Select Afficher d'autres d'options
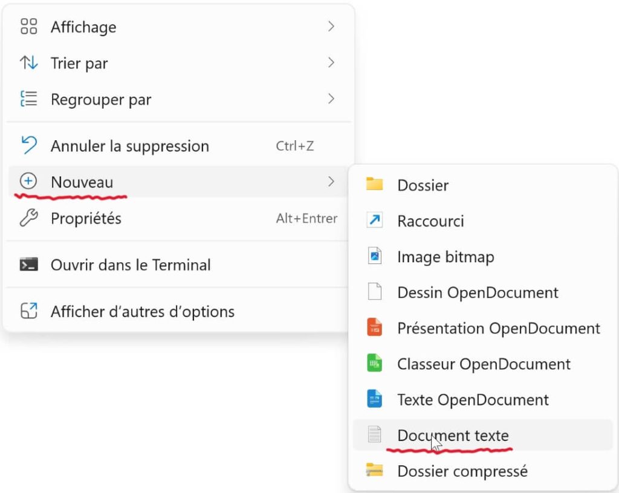Screen dimensions: 619x493 click(143, 312)
